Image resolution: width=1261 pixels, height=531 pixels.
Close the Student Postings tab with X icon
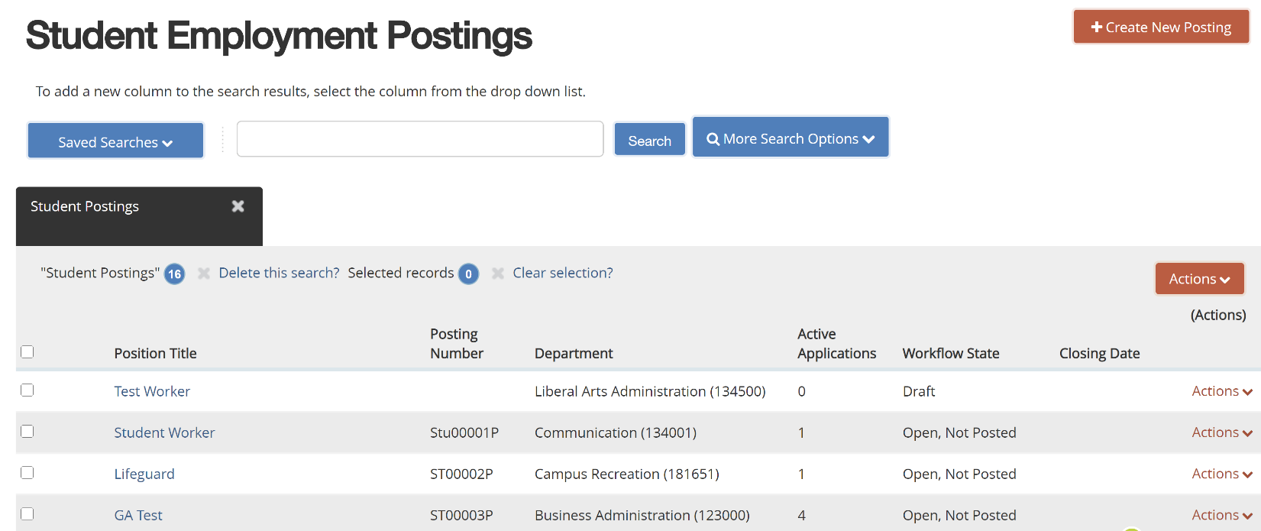238,206
